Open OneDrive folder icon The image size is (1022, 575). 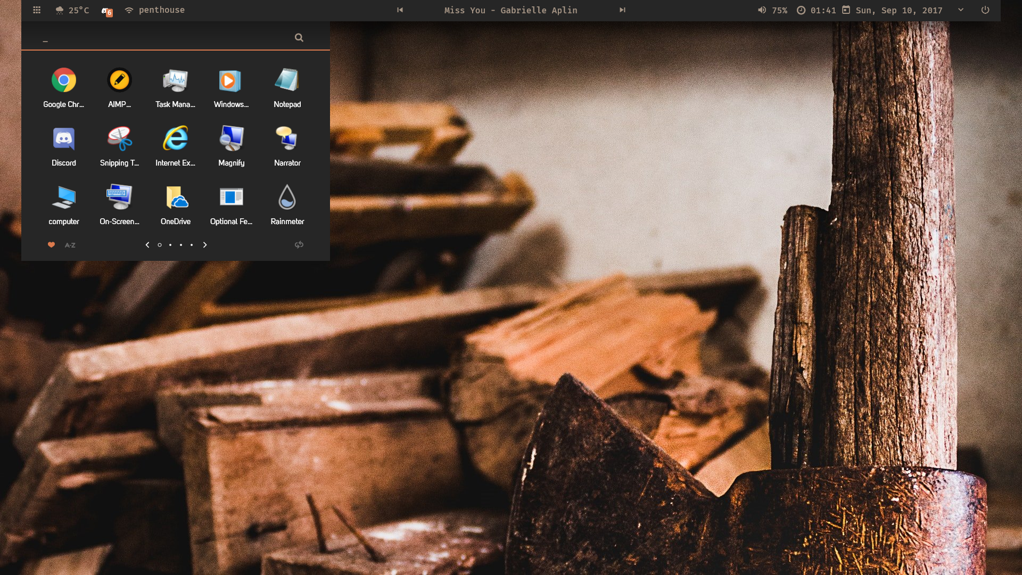click(x=175, y=198)
